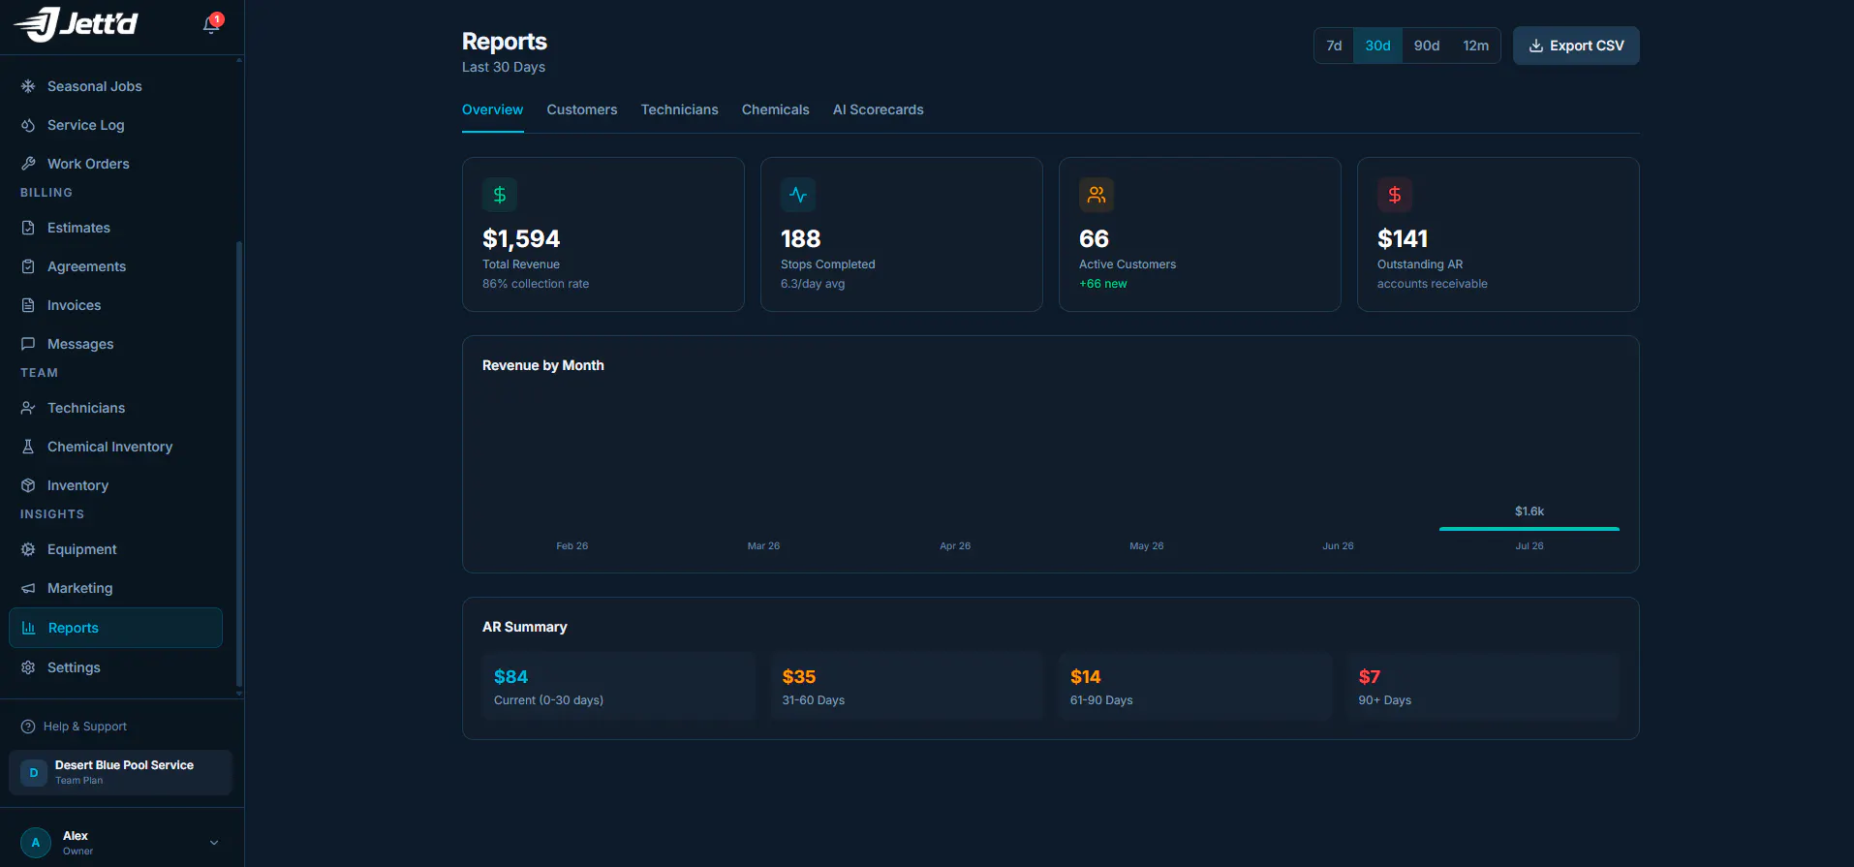Switch to the Customers tab
Viewport: 1854px width, 867px height.
tap(581, 109)
